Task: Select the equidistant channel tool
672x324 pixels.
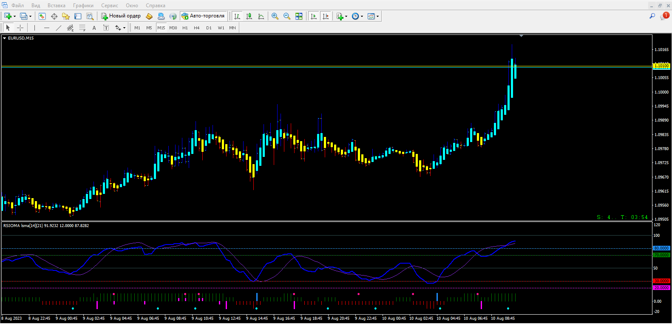Action: coord(71,28)
